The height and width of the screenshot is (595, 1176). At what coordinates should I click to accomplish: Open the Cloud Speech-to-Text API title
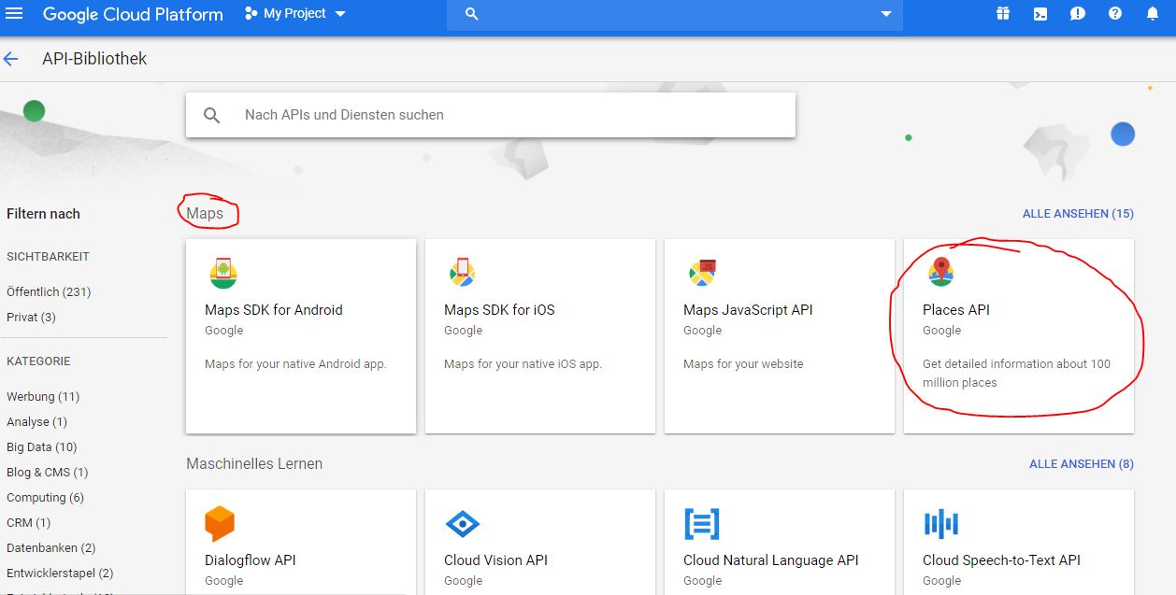[x=1001, y=560]
